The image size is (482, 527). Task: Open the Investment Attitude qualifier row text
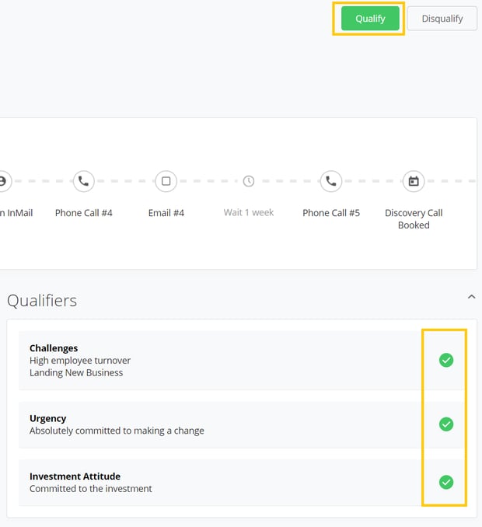tap(91, 483)
